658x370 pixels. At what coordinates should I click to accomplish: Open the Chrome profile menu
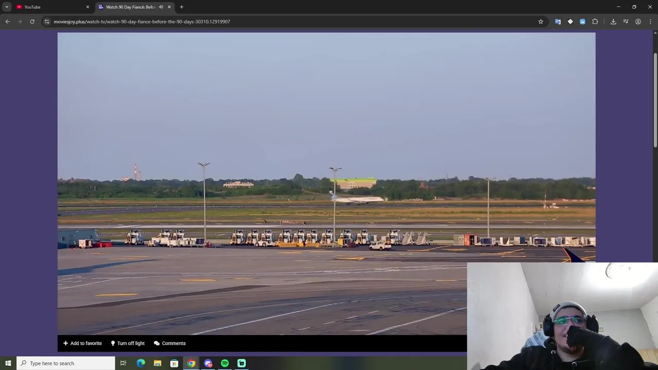[x=638, y=22]
